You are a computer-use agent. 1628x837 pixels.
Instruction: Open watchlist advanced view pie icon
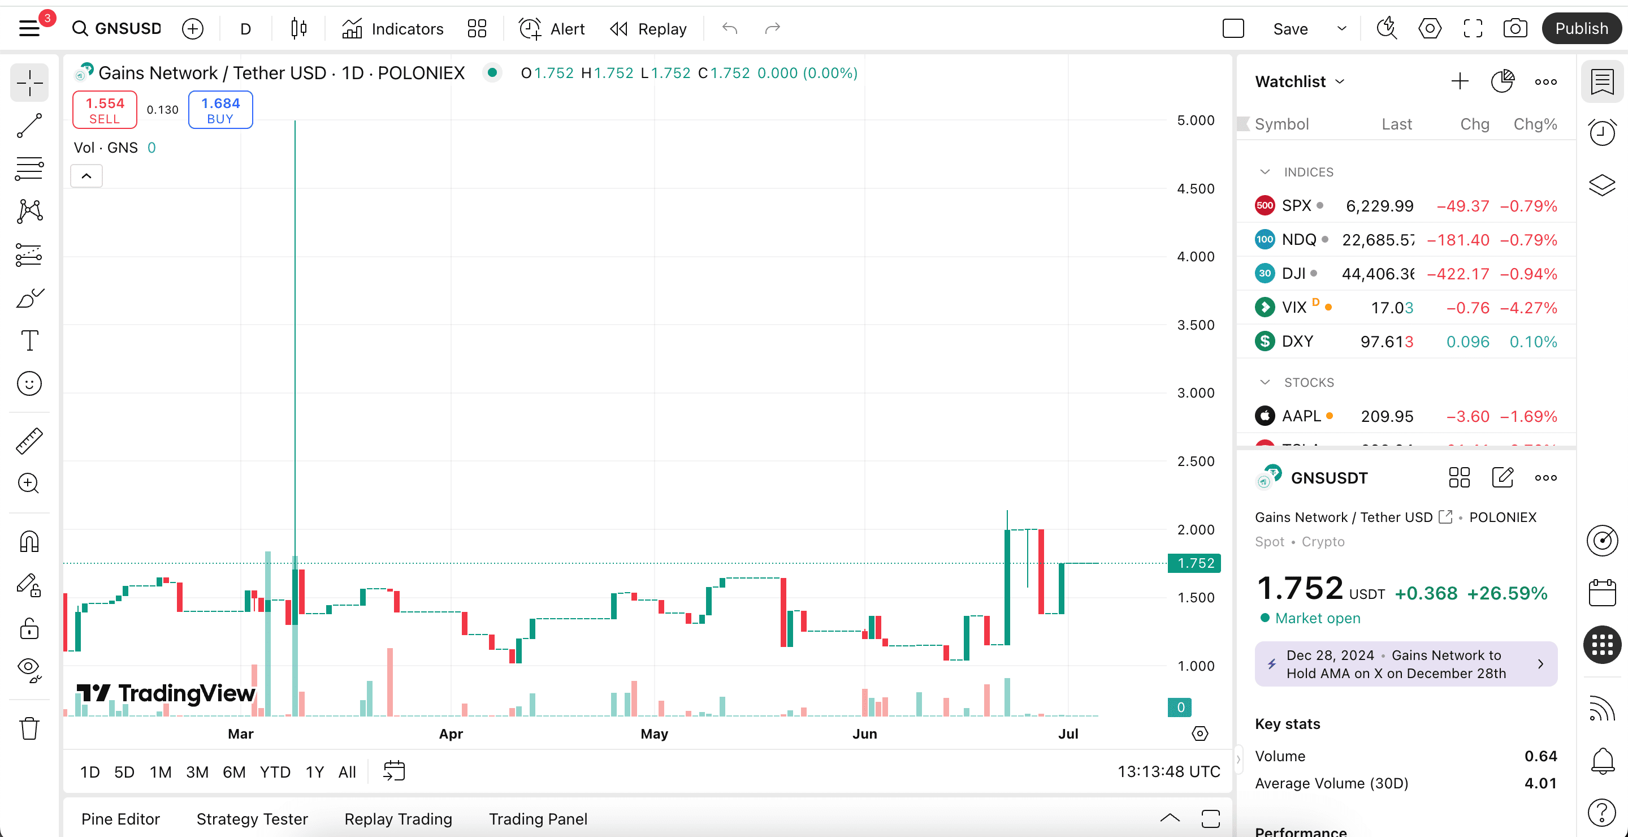pyautogui.click(x=1503, y=81)
